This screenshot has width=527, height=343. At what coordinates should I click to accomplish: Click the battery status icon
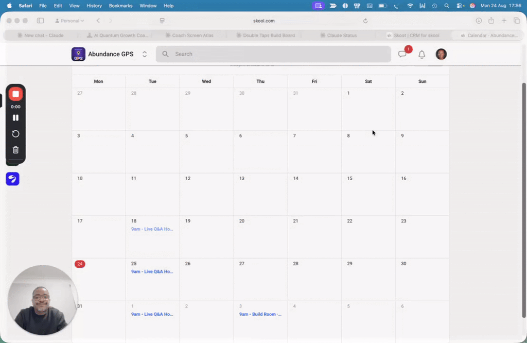[382, 6]
